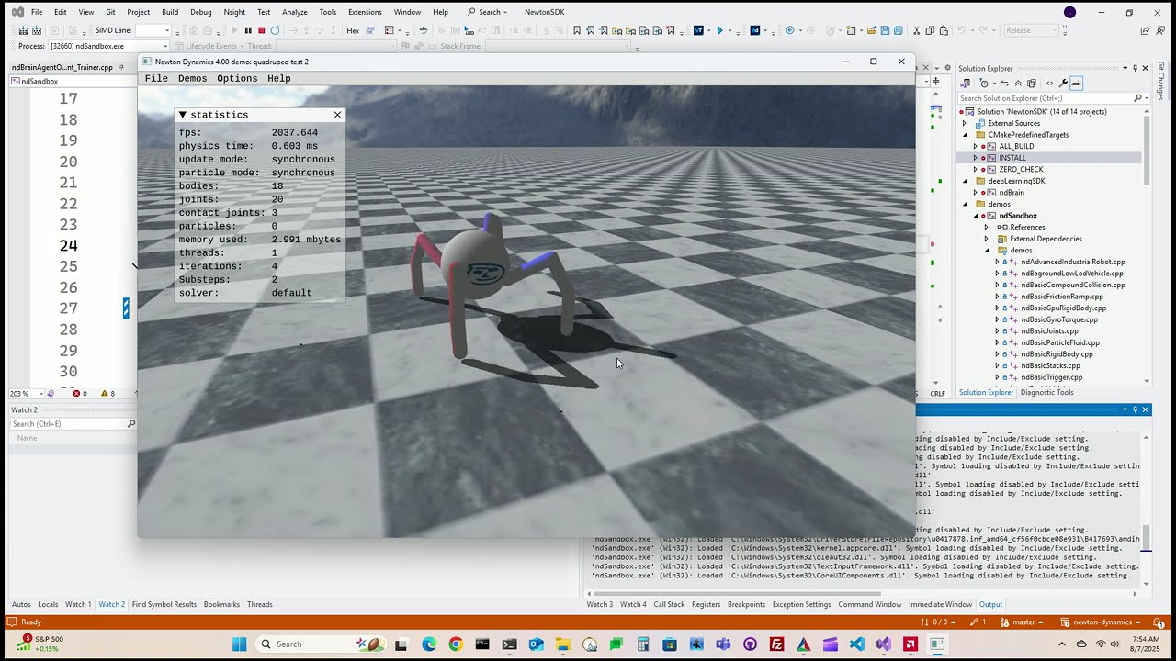Viewport: 1176px width, 661px height.
Task: Click the Paste icon in toolbar
Action: (944, 30)
